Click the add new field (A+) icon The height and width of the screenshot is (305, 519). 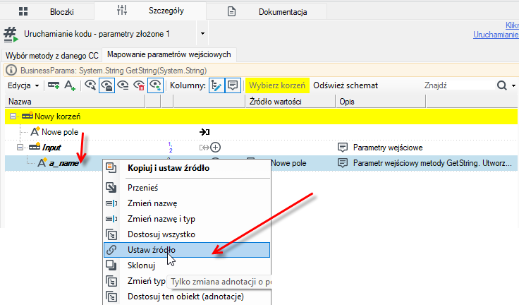70,85
